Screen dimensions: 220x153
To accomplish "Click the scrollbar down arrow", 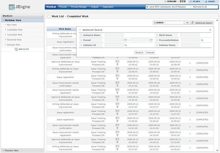I will pos(217,150).
